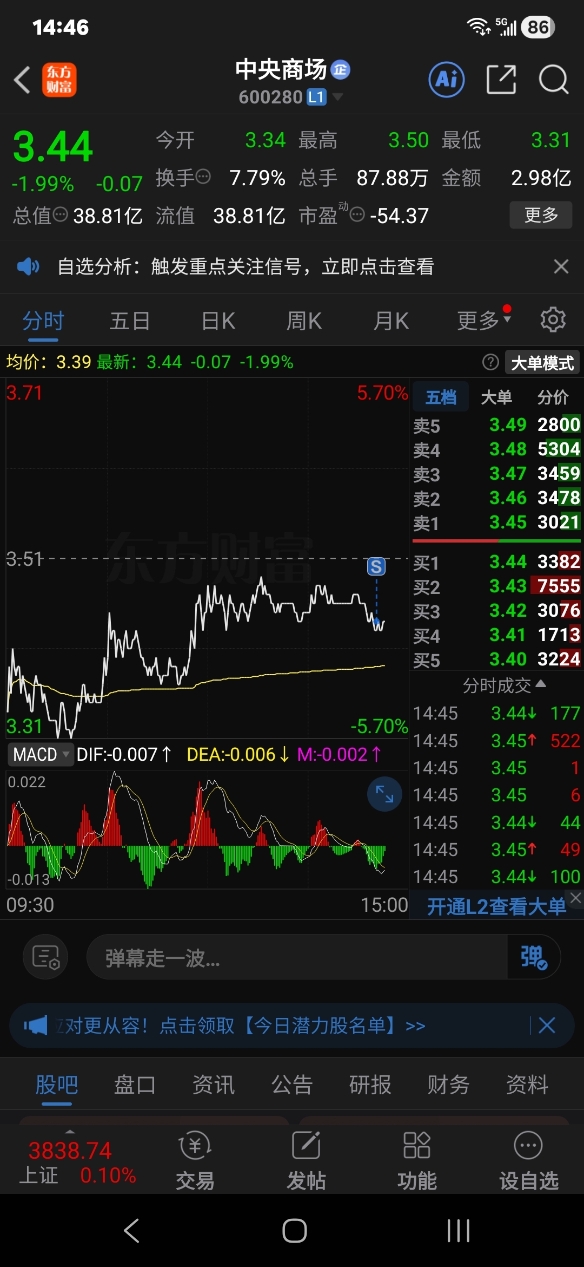The width and height of the screenshot is (584, 1267).
Task: Tap the blue S sell marker on chart
Action: (376, 566)
